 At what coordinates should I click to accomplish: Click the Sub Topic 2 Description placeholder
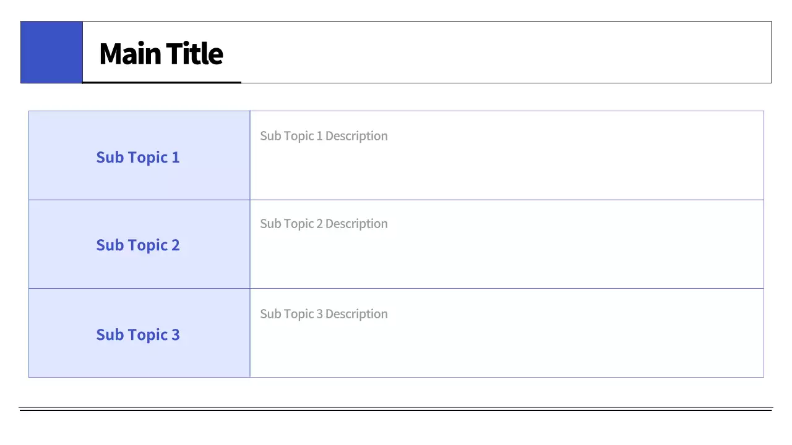pyautogui.click(x=324, y=224)
